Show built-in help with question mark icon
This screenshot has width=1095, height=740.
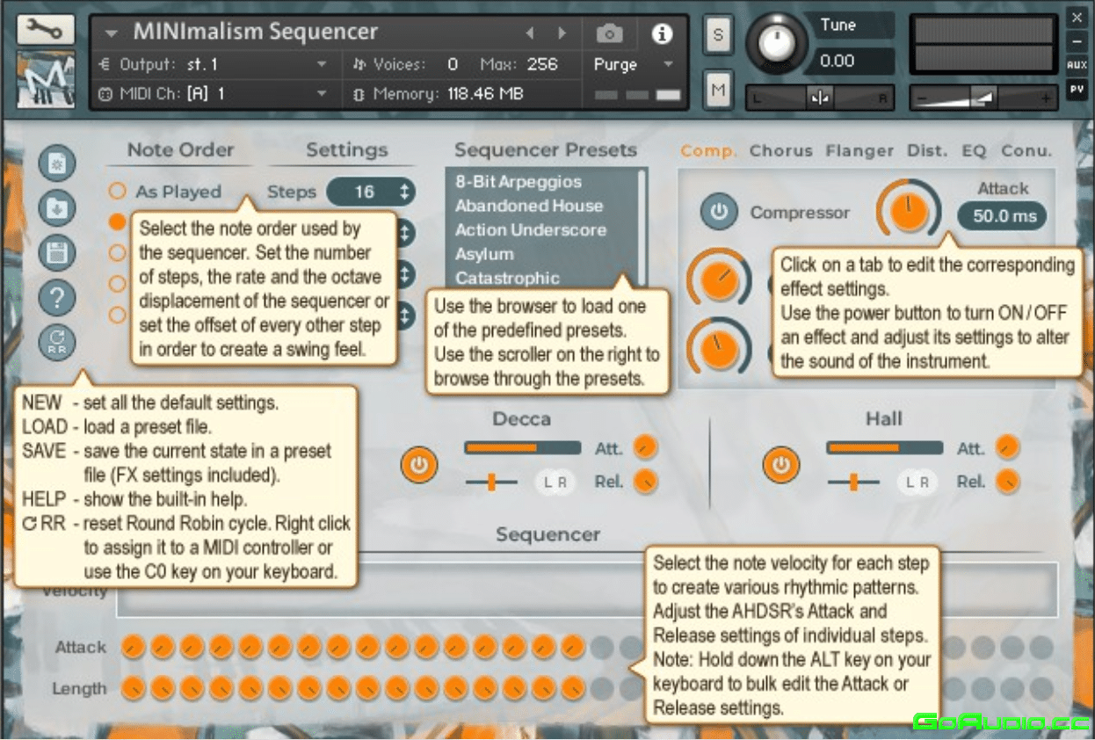click(57, 297)
